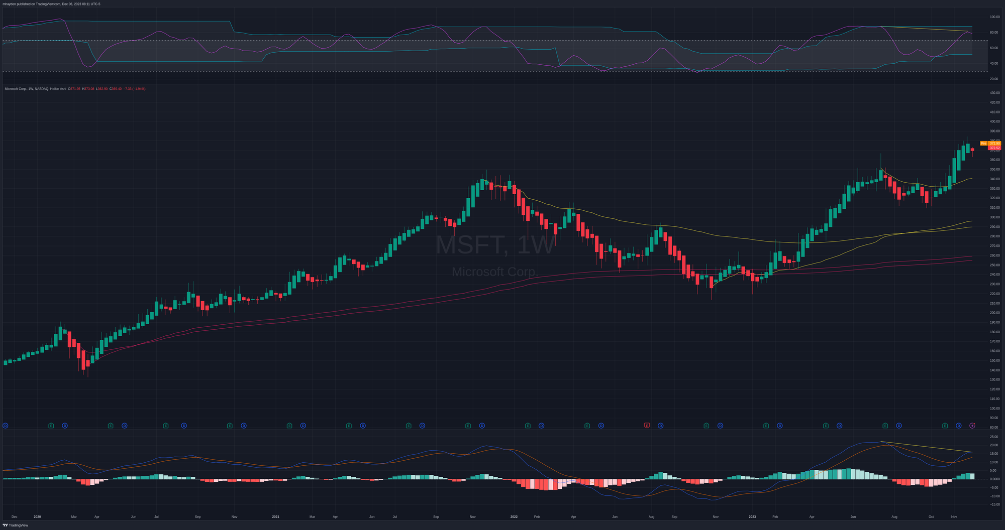This screenshot has width=1005, height=530.
Task: Click the 430.00 price scale value
Action: [994, 93]
